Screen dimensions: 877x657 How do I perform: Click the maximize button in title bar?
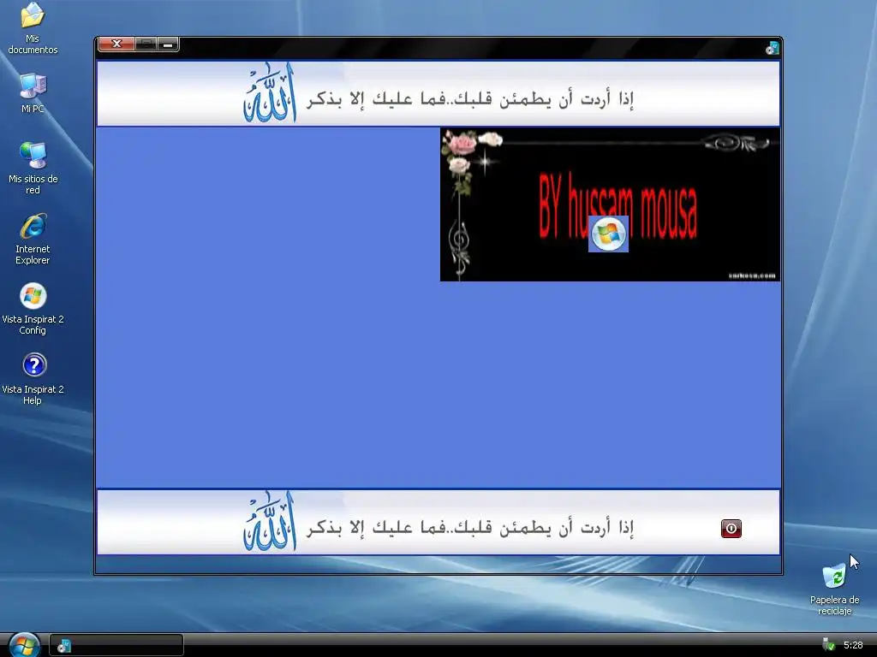coord(146,44)
